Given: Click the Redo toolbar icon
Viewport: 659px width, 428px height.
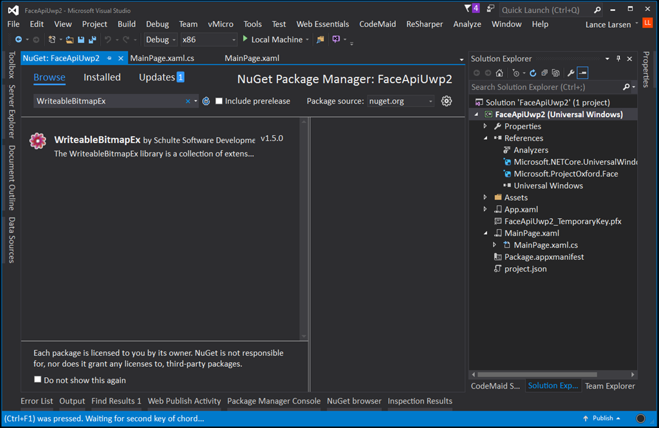Looking at the screenshot, I should [x=125, y=39].
